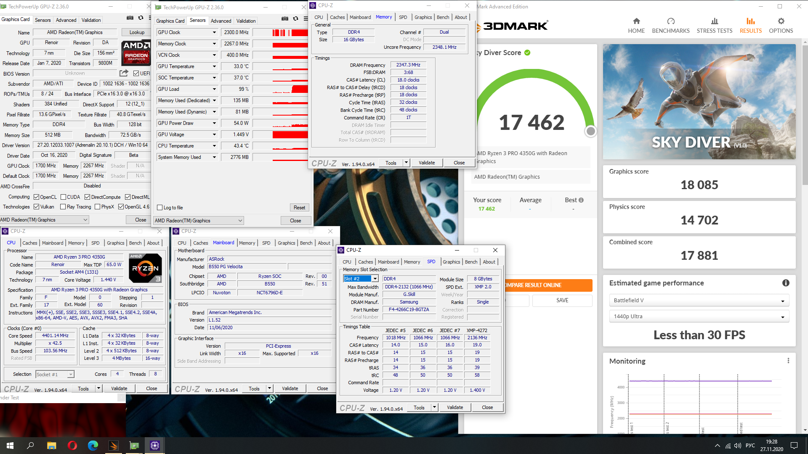Take a screenshot with camera icon in GPU-Z Sensors window

tap(285, 18)
